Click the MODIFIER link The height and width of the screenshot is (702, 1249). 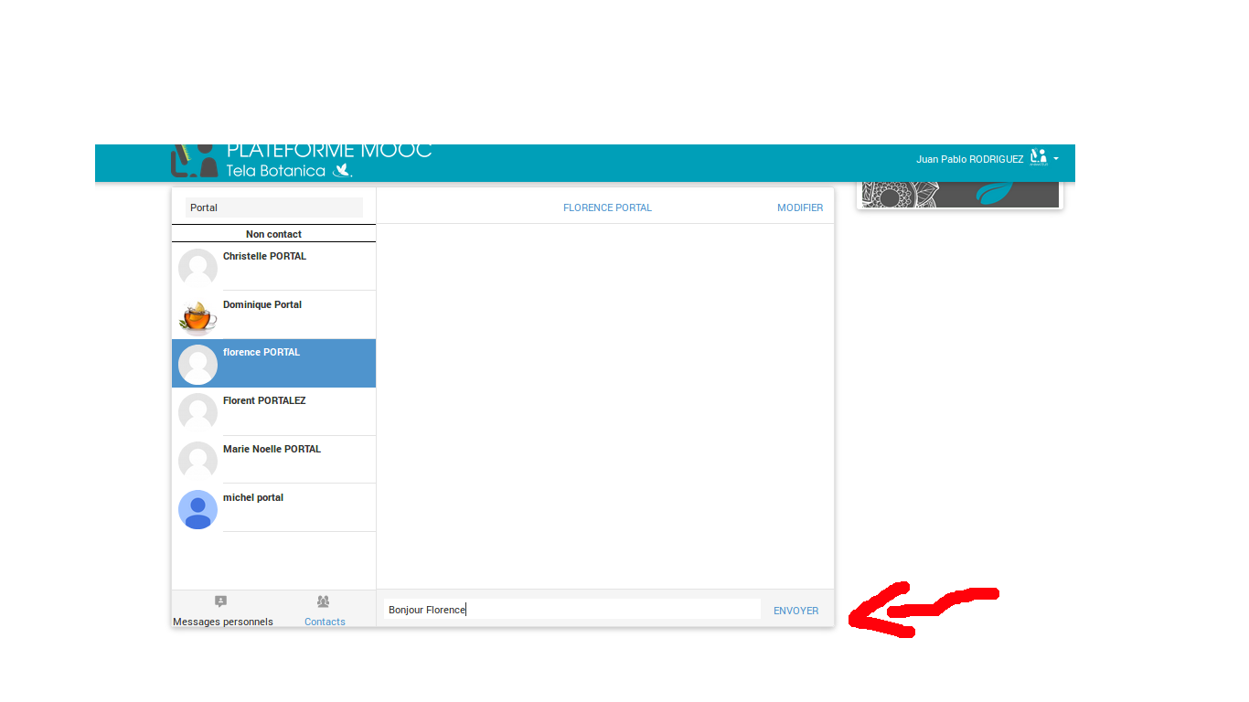click(799, 207)
